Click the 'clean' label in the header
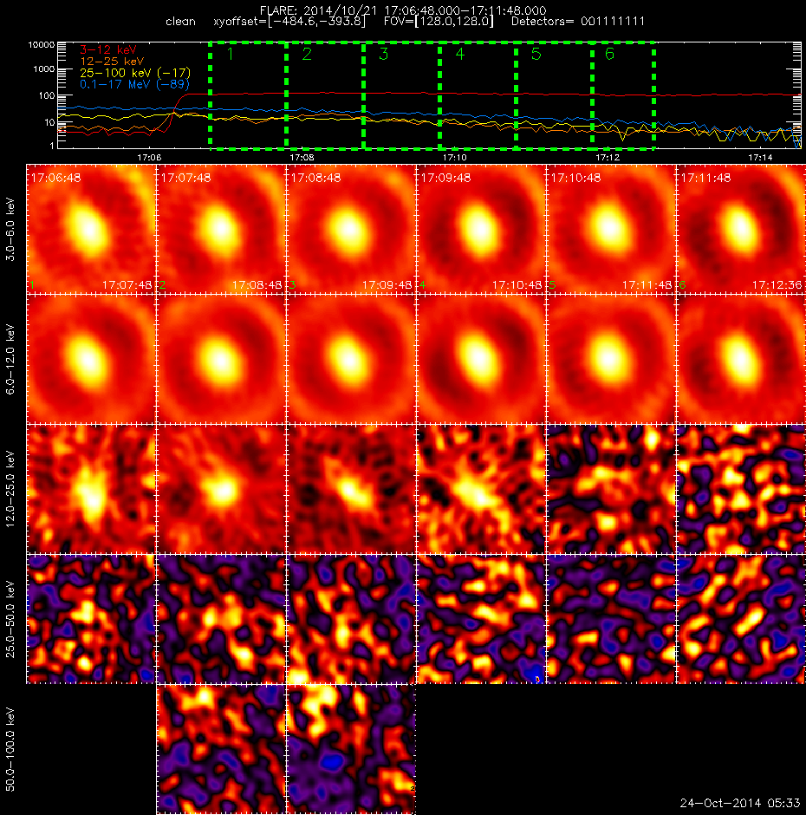Image resolution: width=806 pixels, height=815 pixels. [180, 22]
